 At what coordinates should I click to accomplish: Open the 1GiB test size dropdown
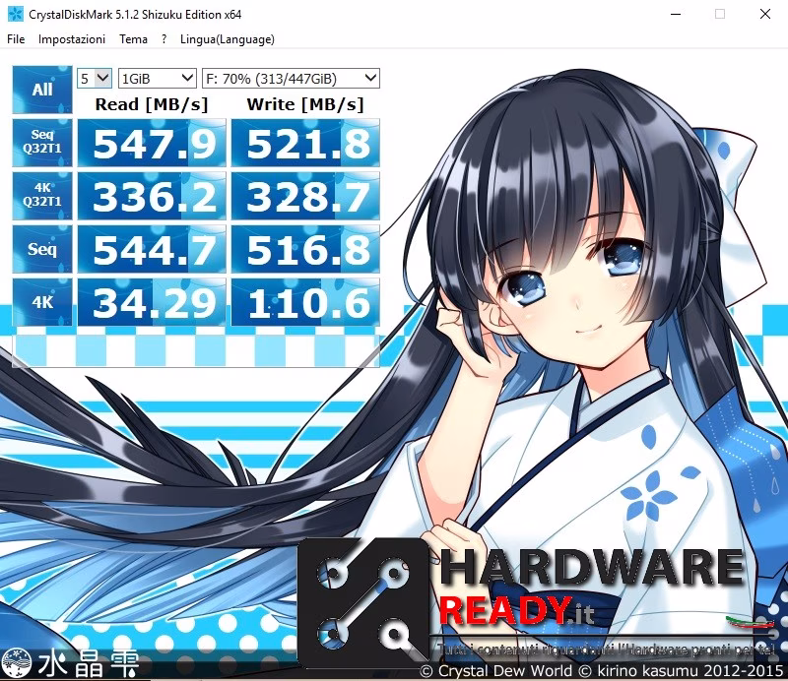click(x=157, y=79)
